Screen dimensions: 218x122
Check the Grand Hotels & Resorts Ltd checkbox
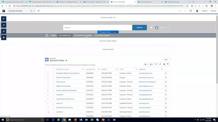point(53,99)
